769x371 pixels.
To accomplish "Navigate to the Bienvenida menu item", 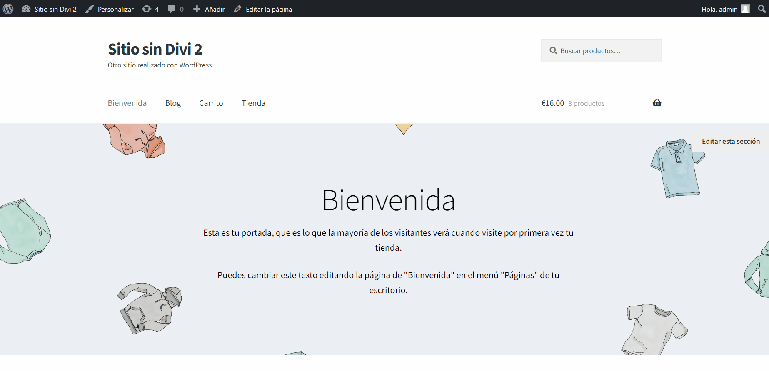I will 127,103.
